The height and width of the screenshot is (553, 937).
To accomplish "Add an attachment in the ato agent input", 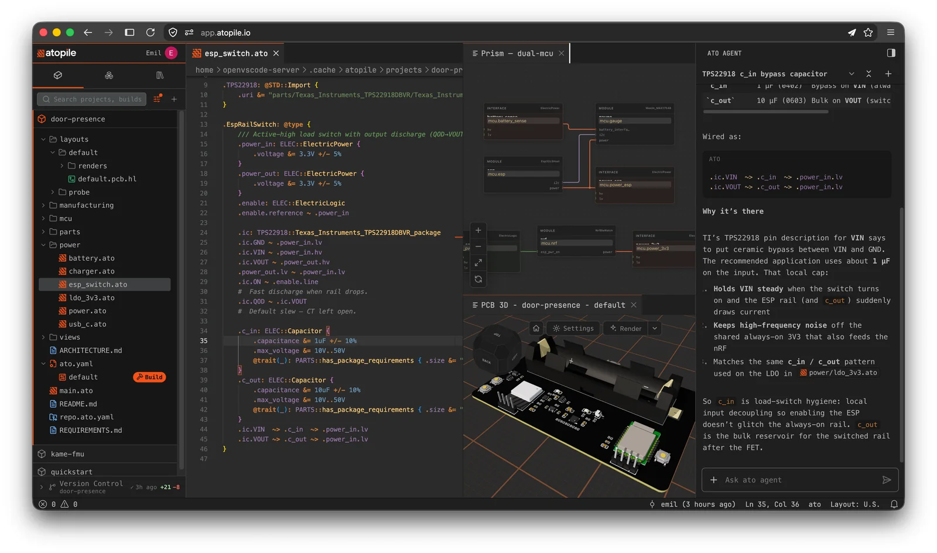I will (x=713, y=480).
